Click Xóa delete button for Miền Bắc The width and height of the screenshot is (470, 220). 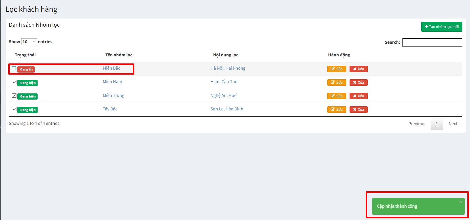tap(359, 69)
